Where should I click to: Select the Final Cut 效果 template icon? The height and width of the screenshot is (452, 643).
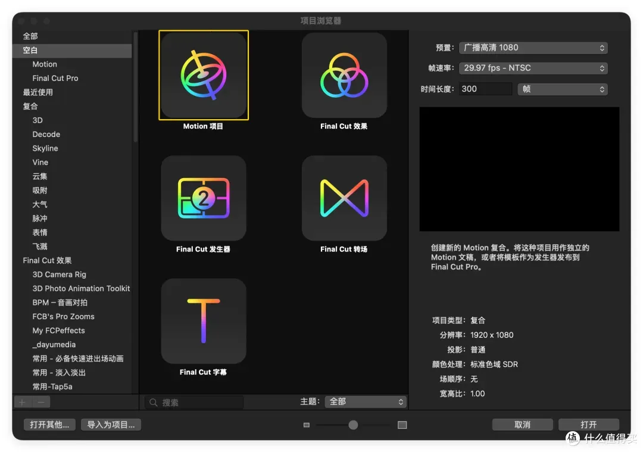pos(344,75)
